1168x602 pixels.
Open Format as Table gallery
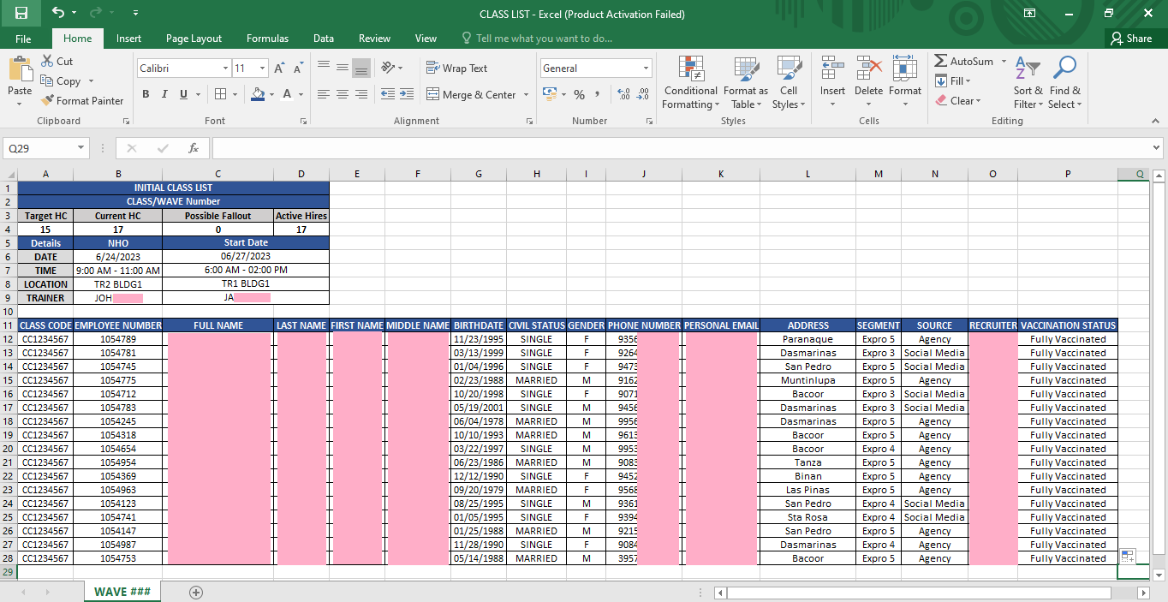click(745, 83)
